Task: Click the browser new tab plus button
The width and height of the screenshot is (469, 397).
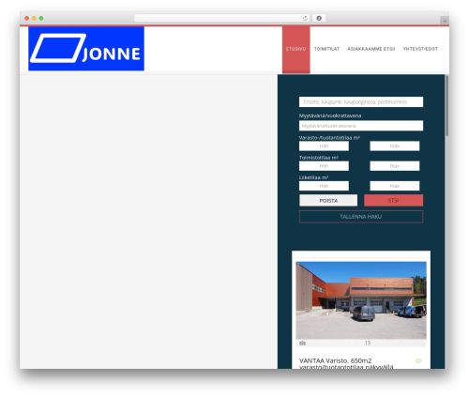Action: pos(445,21)
